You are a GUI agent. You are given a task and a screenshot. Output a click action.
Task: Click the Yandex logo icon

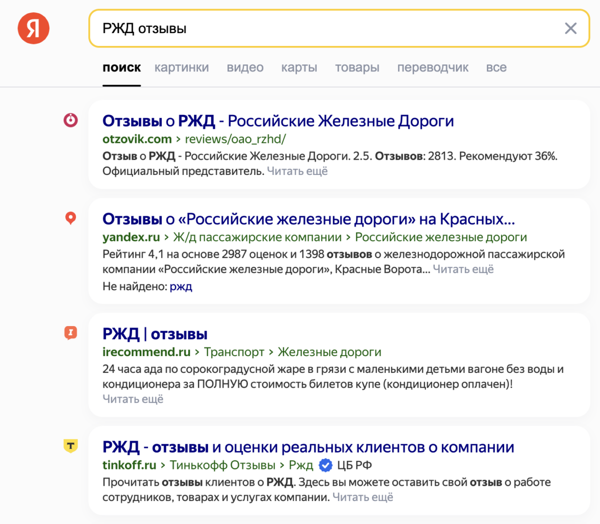[x=34, y=28]
